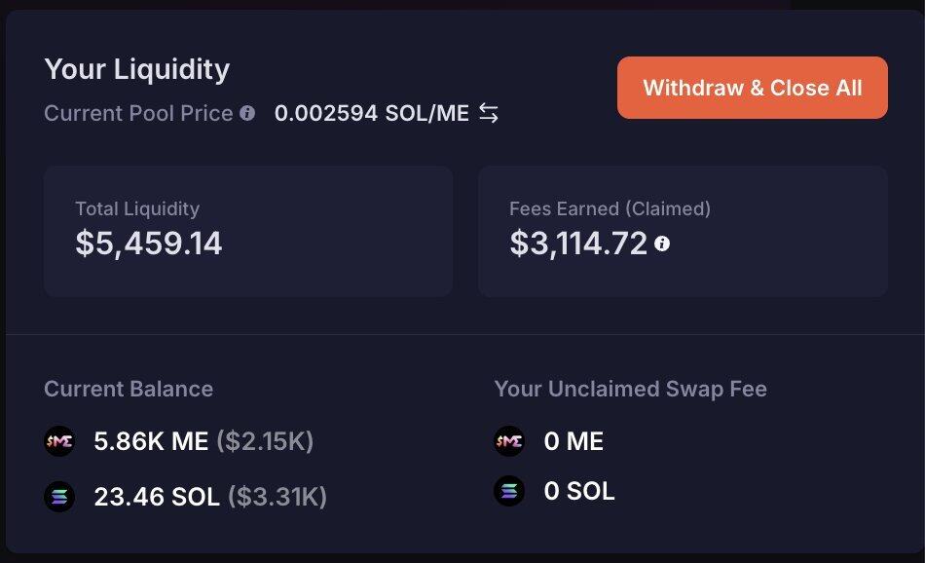Screen dimensions: 925x563
Task: Click the Current Pool Price label
Action: click(138, 113)
